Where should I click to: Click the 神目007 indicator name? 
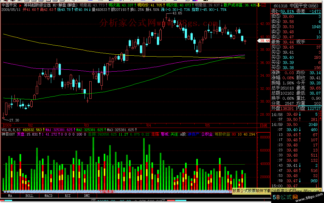(x=8, y=134)
